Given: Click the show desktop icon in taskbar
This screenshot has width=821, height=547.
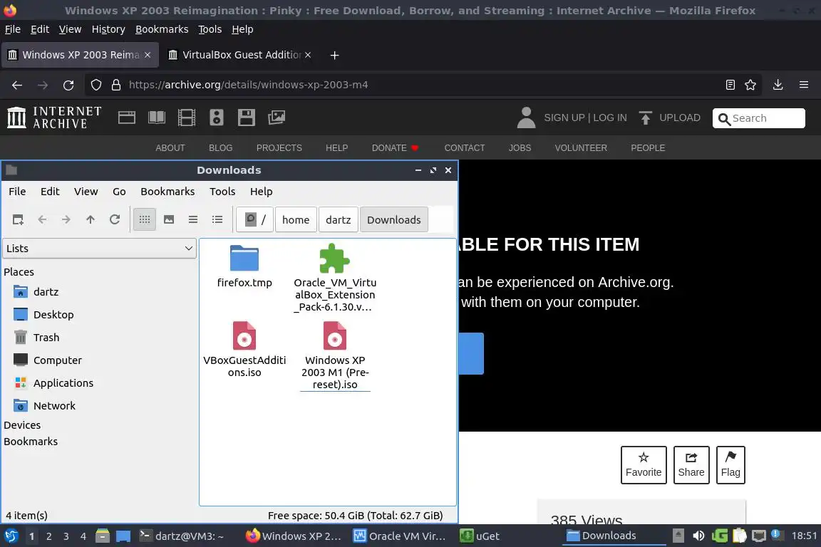Looking at the screenshot, I should pyautogui.click(x=123, y=536).
